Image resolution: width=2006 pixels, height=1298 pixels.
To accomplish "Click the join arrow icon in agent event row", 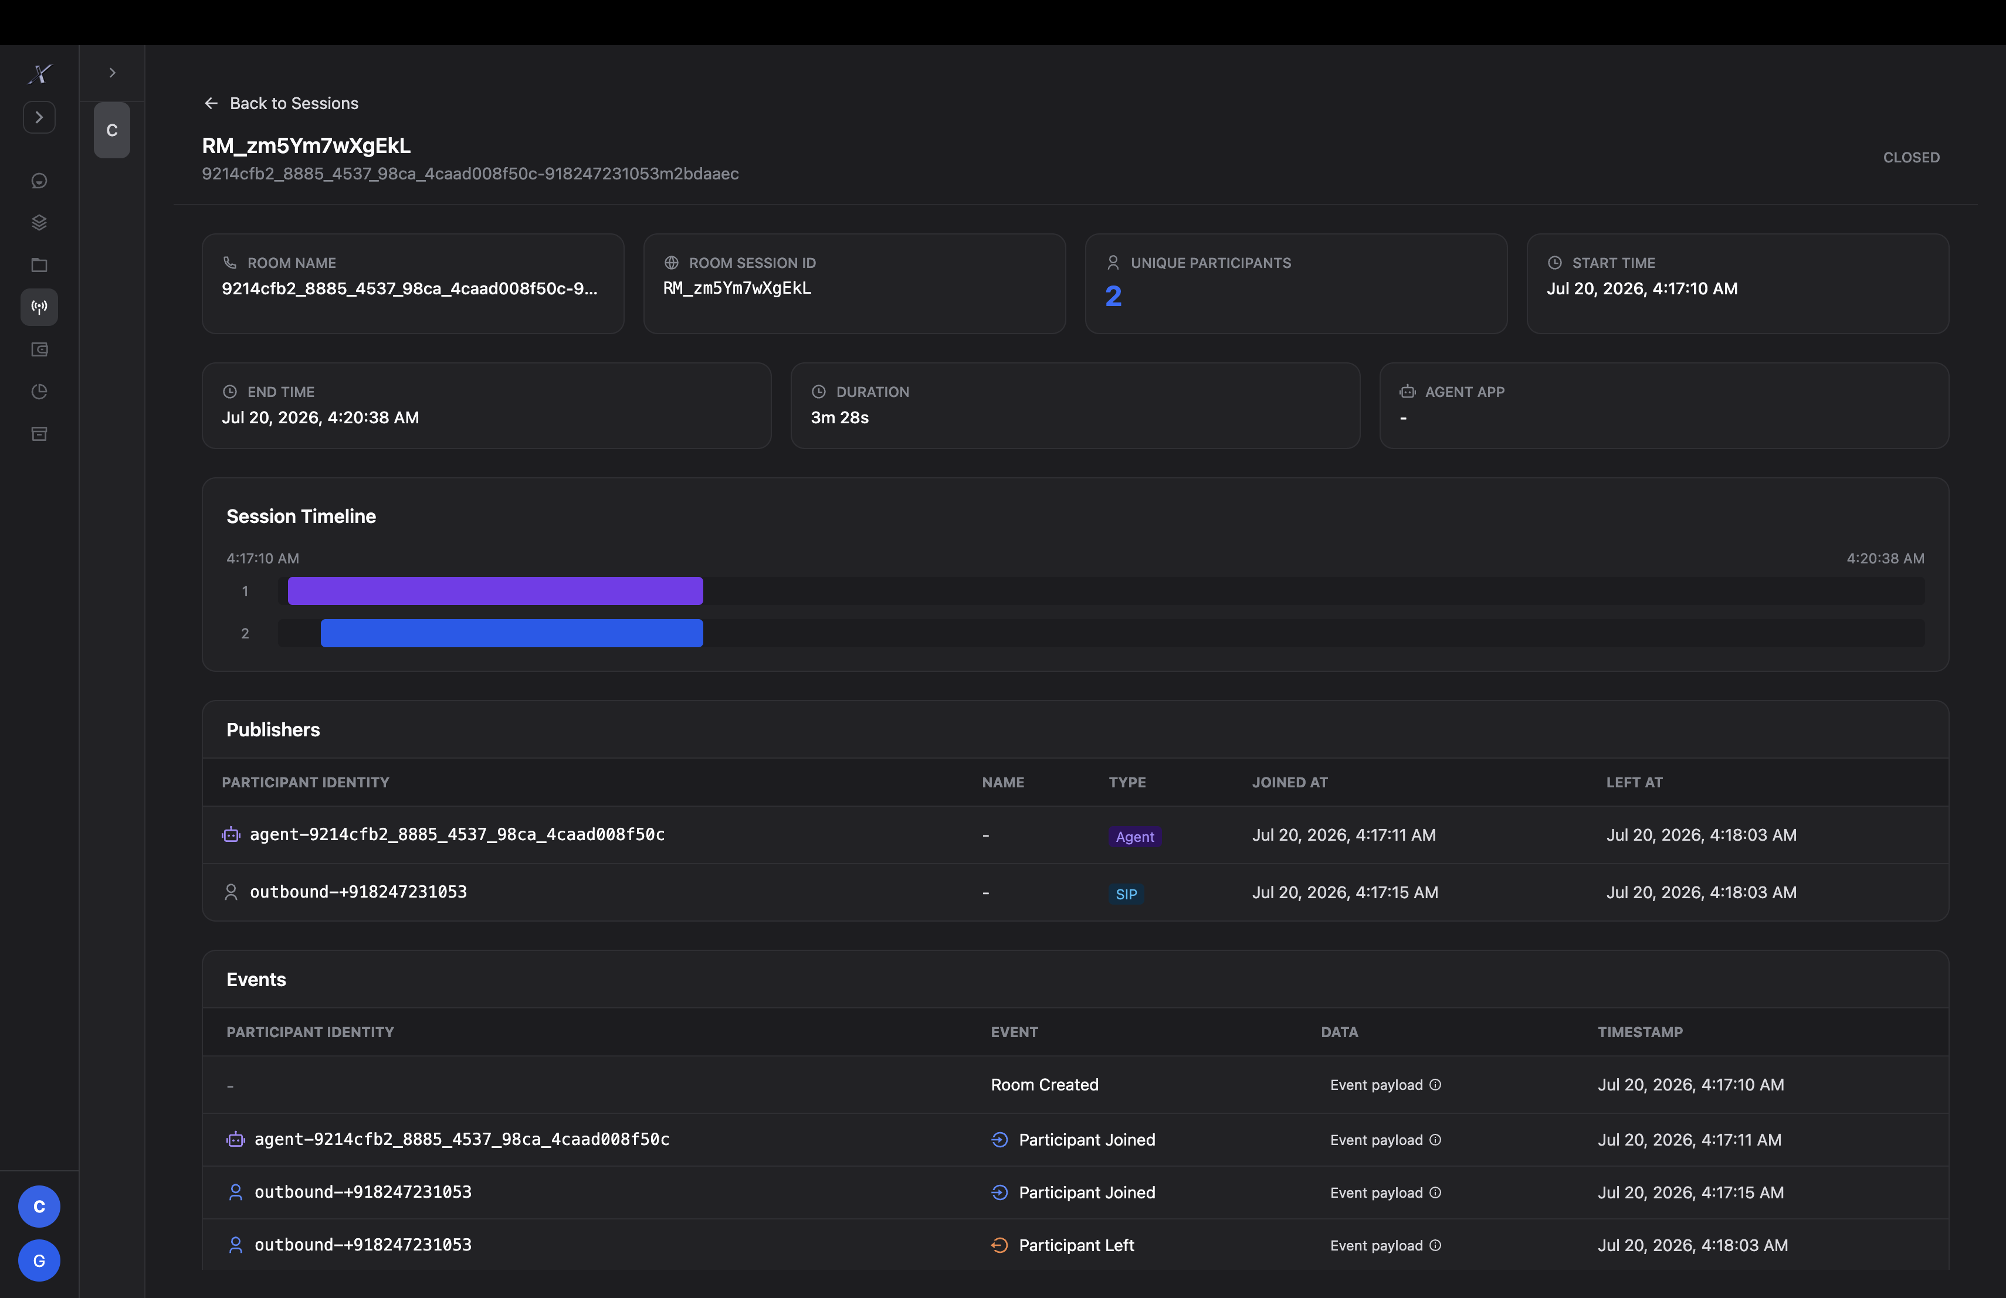I will tap(999, 1140).
